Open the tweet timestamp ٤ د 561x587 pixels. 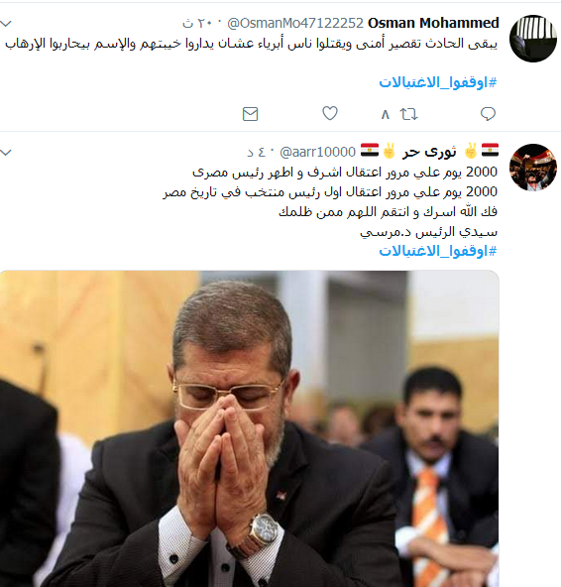(x=257, y=152)
